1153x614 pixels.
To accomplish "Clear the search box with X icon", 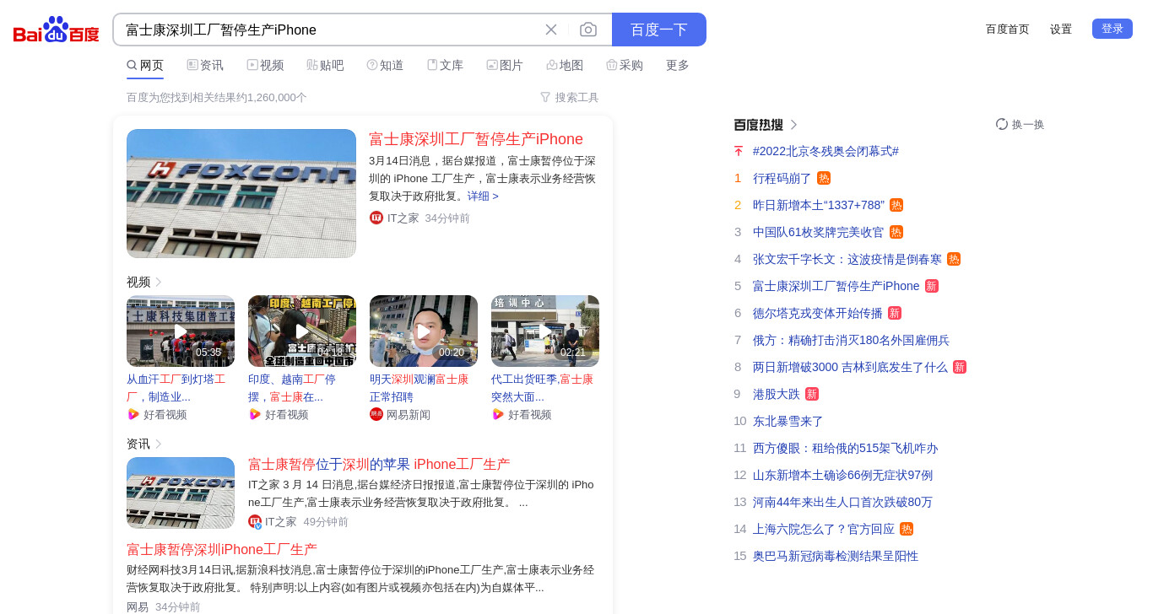I will (x=551, y=30).
